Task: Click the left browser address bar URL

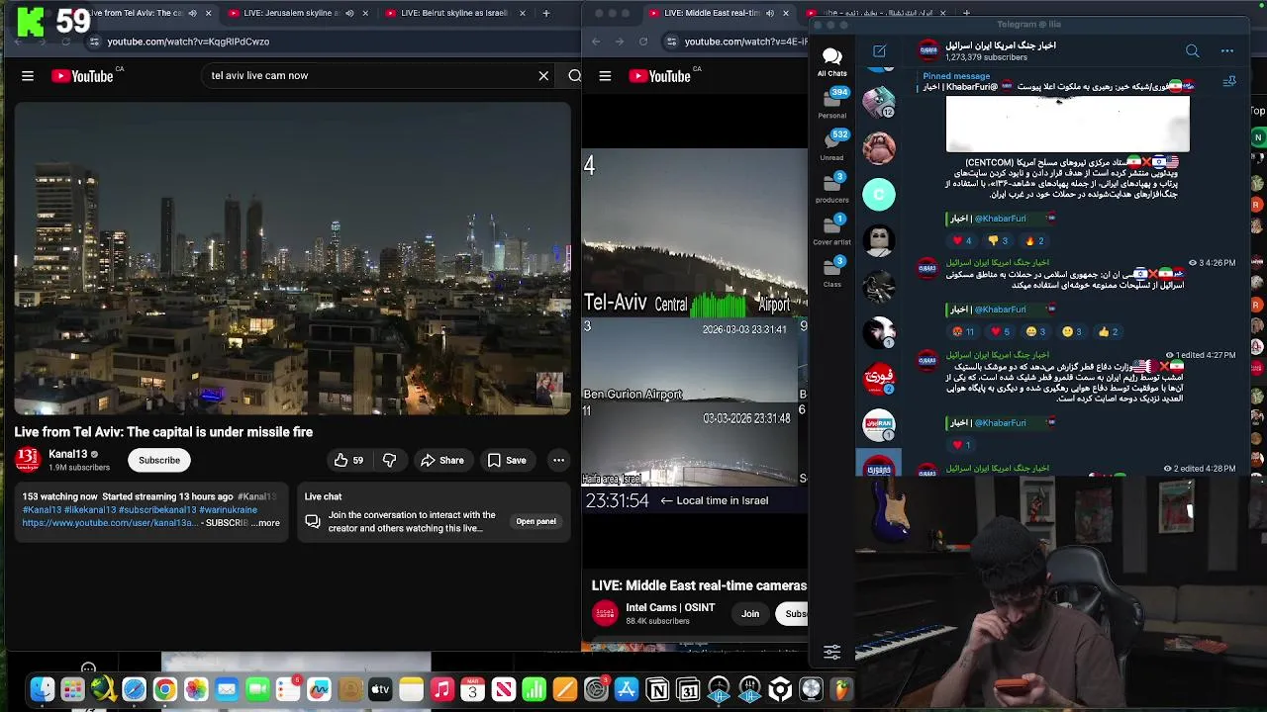Action: click(x=188, y=42)
